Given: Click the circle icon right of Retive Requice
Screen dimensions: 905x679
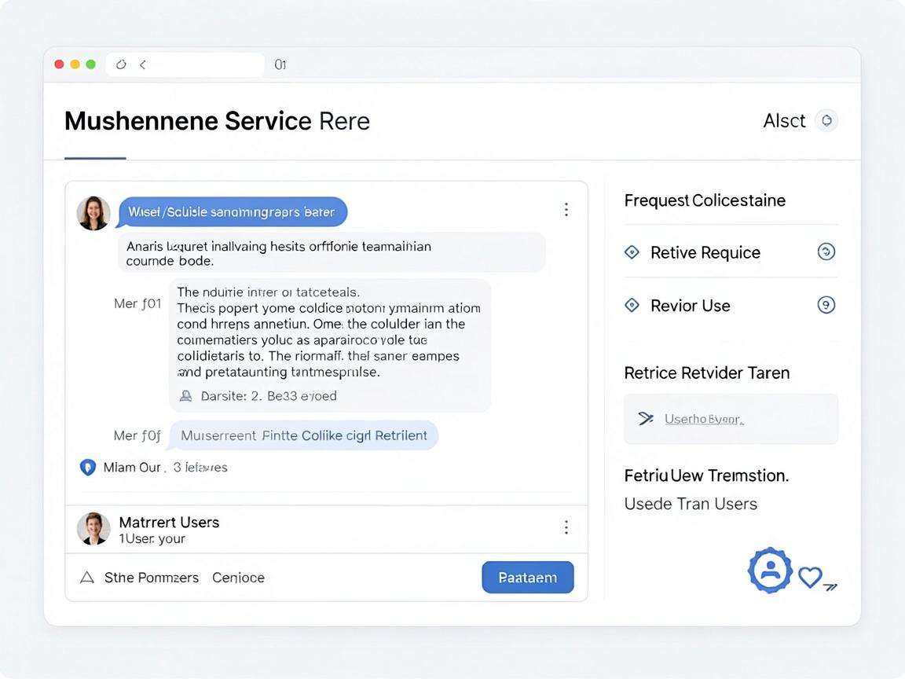Looking at the screenshot, I should 826,251.
